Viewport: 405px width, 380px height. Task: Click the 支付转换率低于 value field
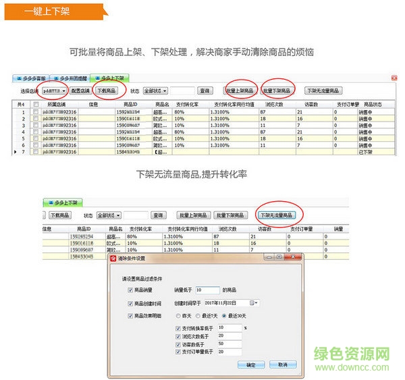[x=230, y=327]
